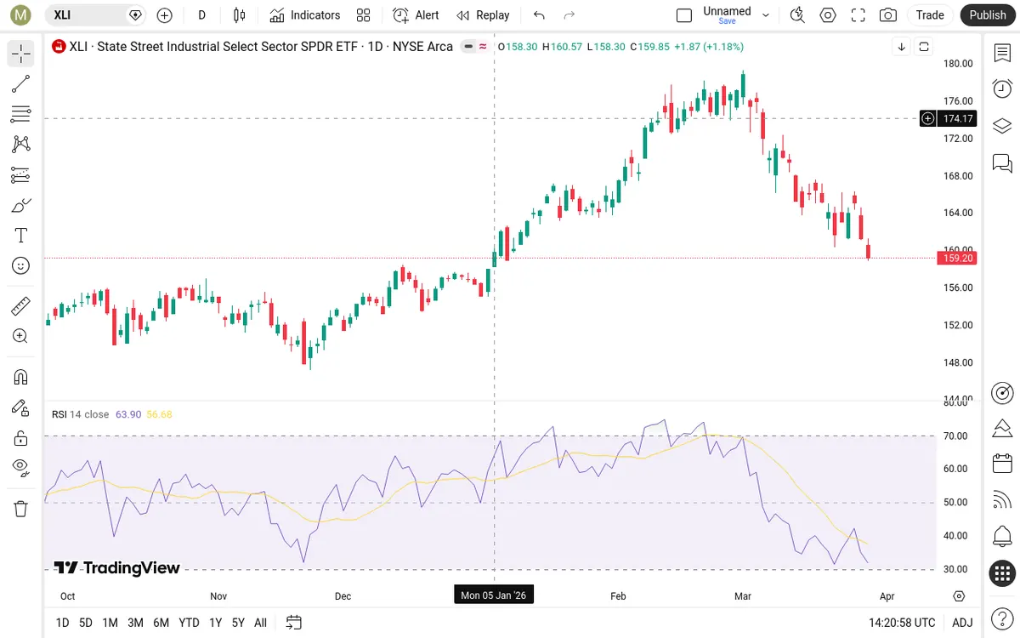The width and height of the screenshot is (1020, 638).
Task: Select the trend line drawing tool
Action: [21, 83]
